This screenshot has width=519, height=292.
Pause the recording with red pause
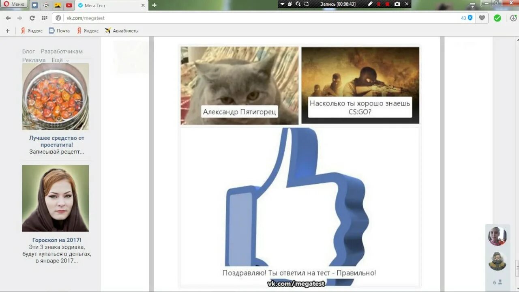pos(379,4)
